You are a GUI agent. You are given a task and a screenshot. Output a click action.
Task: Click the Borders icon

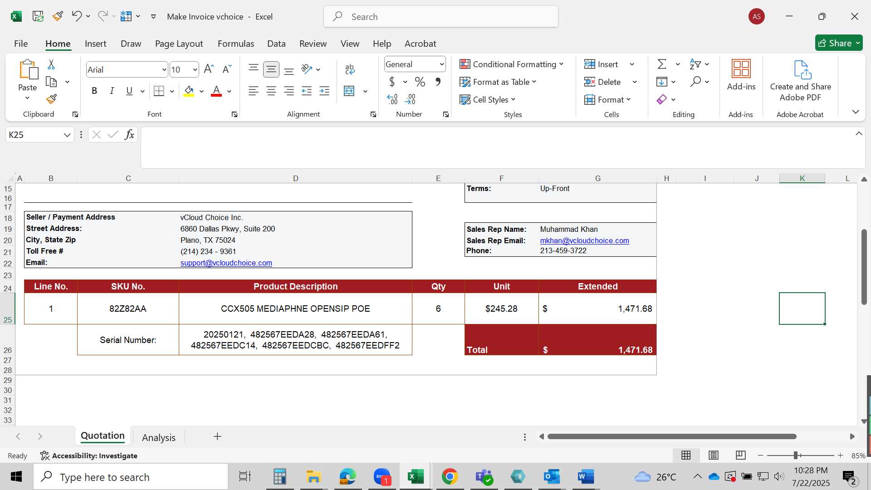pyautogui.click(x=159, y=91)
